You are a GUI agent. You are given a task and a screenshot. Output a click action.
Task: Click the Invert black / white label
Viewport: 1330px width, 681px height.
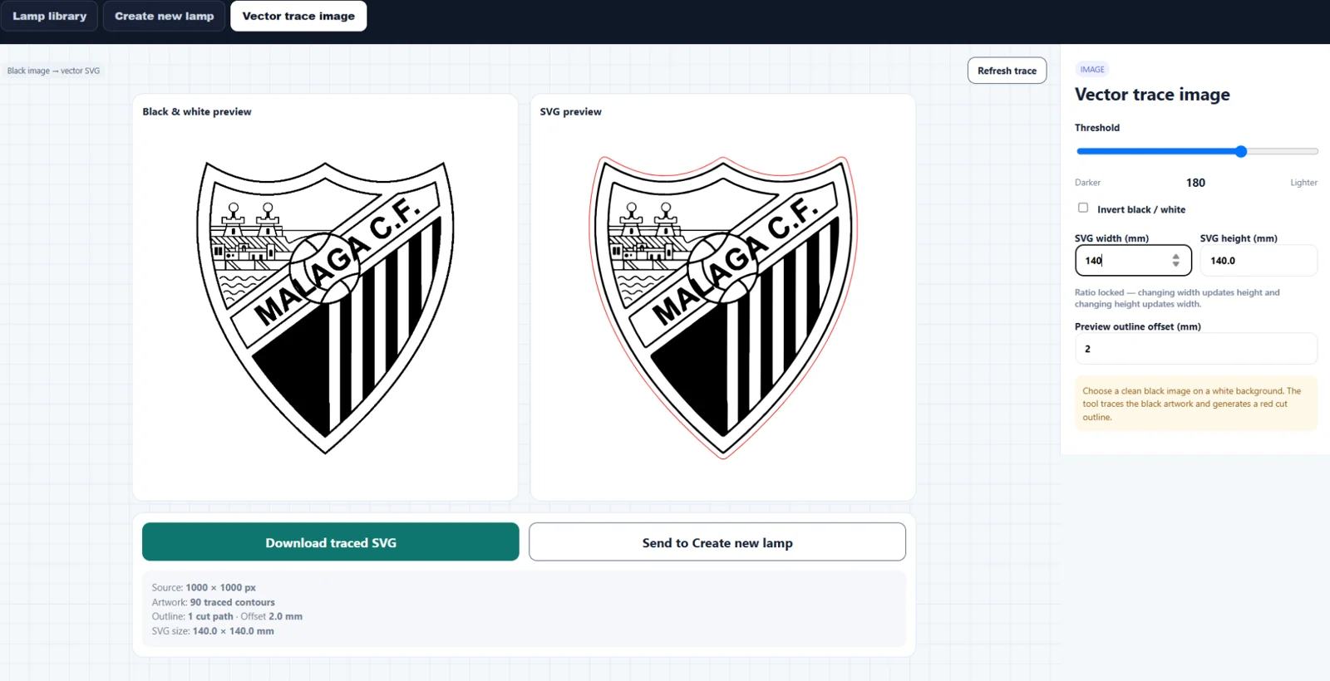pos(1141,209)
